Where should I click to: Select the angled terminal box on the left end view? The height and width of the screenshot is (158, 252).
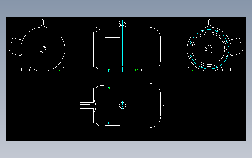tap(15, 47)
